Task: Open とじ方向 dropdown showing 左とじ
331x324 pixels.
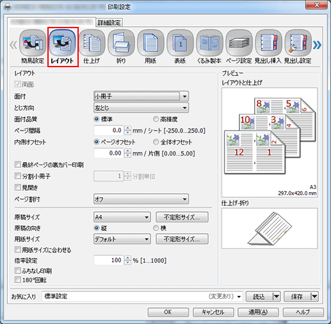Action: [x=141, y=108]
